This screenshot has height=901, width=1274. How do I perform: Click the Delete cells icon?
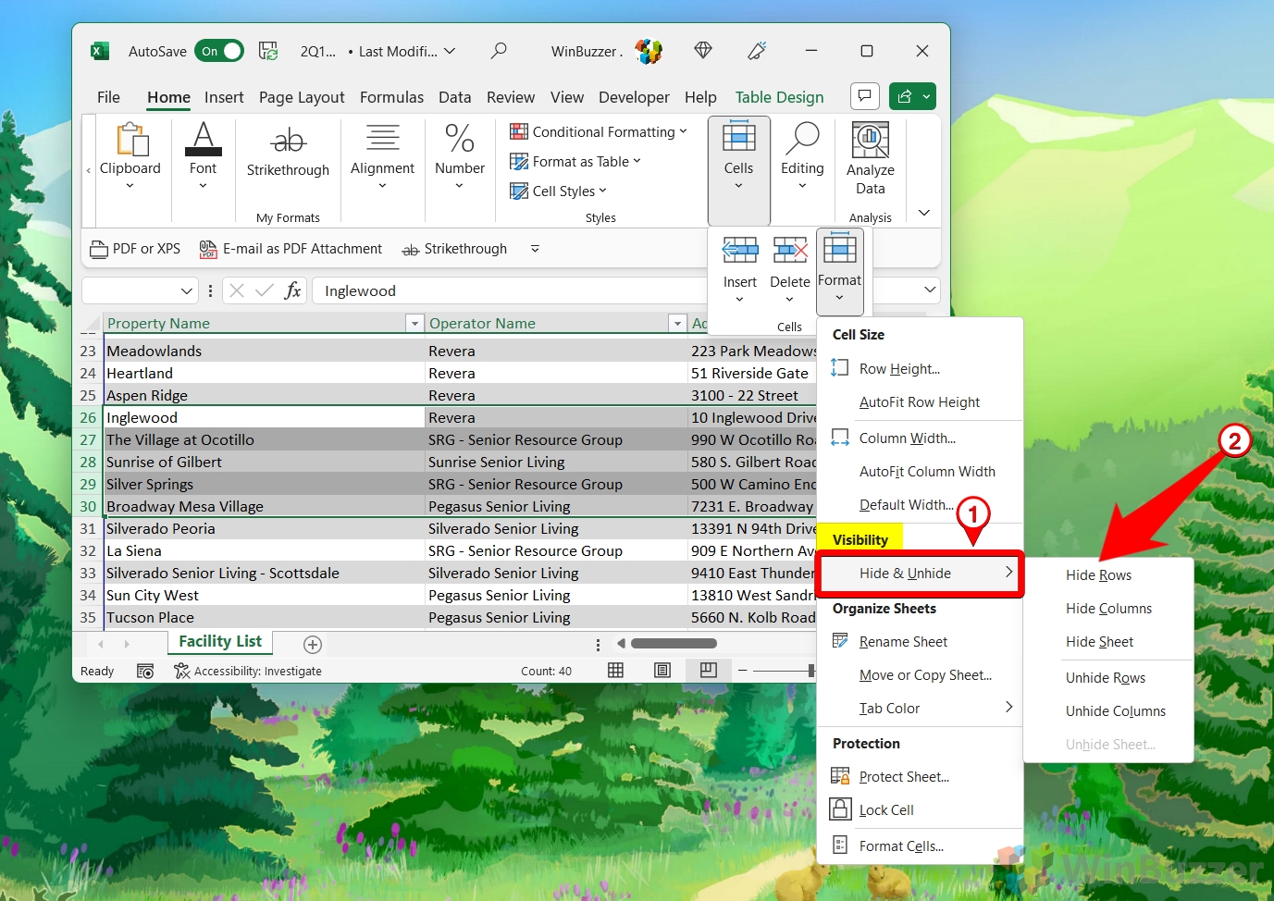point(789,251)
